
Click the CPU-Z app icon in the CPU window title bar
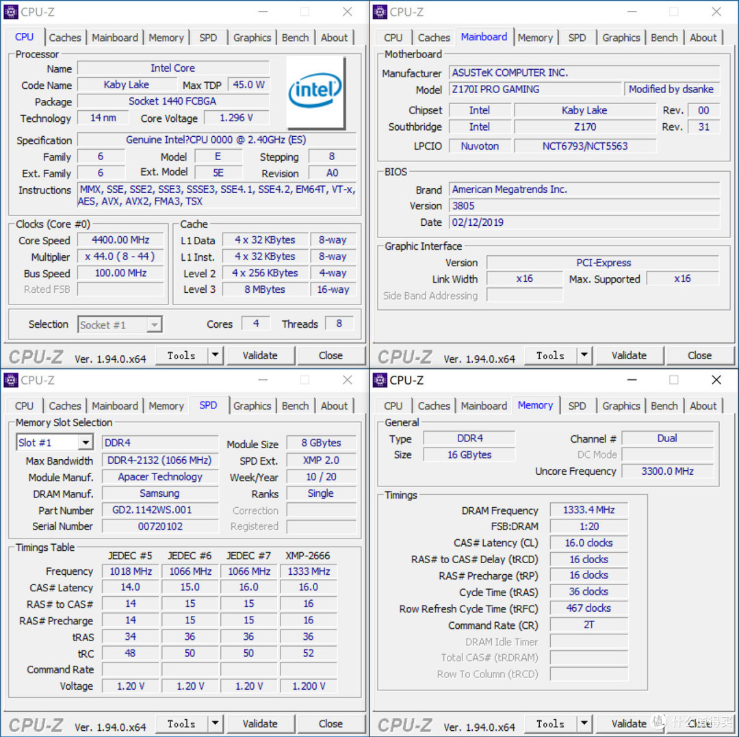pyautogui.click(x=10, y=12)
